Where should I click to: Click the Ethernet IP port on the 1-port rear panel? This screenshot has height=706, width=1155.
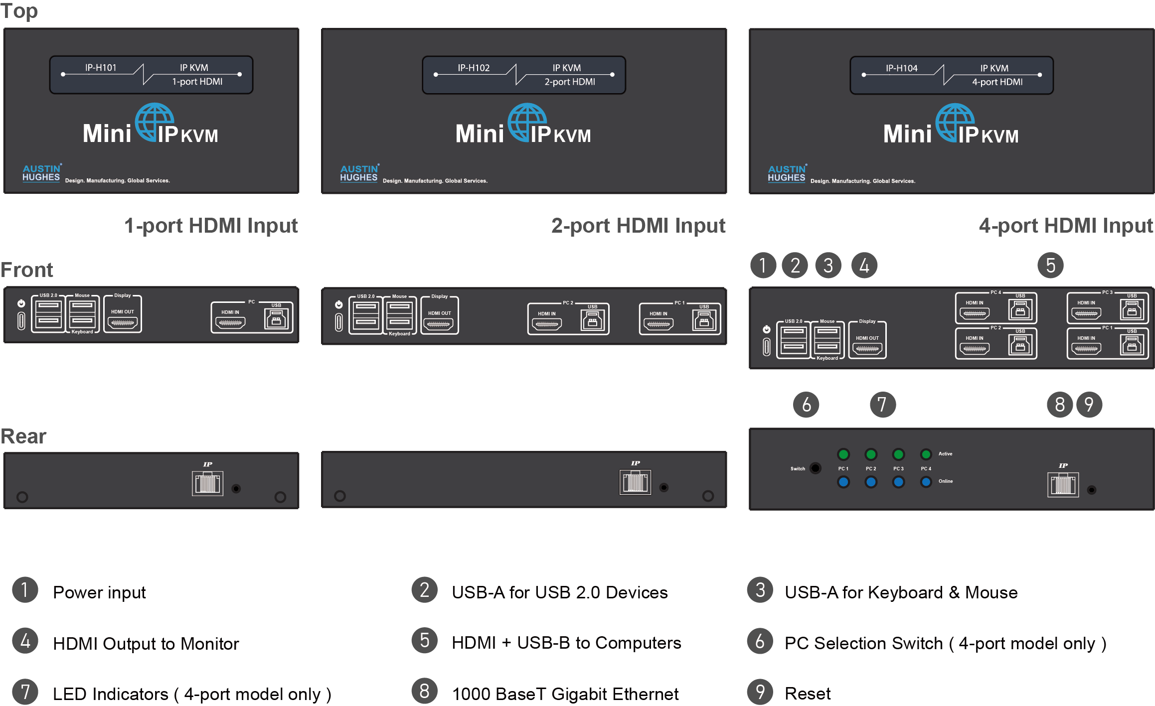tap(207, 483)
